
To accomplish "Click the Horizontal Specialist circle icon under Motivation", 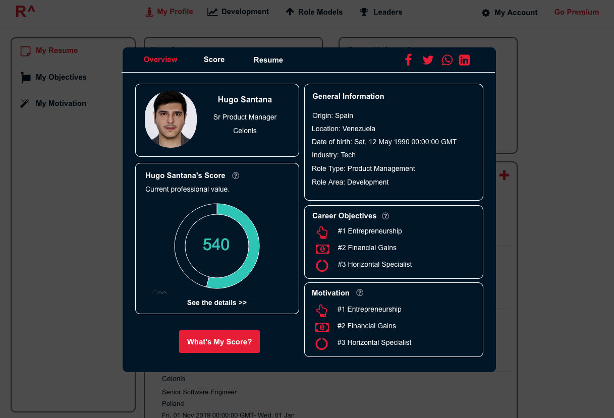I will [x=321, y=343].
